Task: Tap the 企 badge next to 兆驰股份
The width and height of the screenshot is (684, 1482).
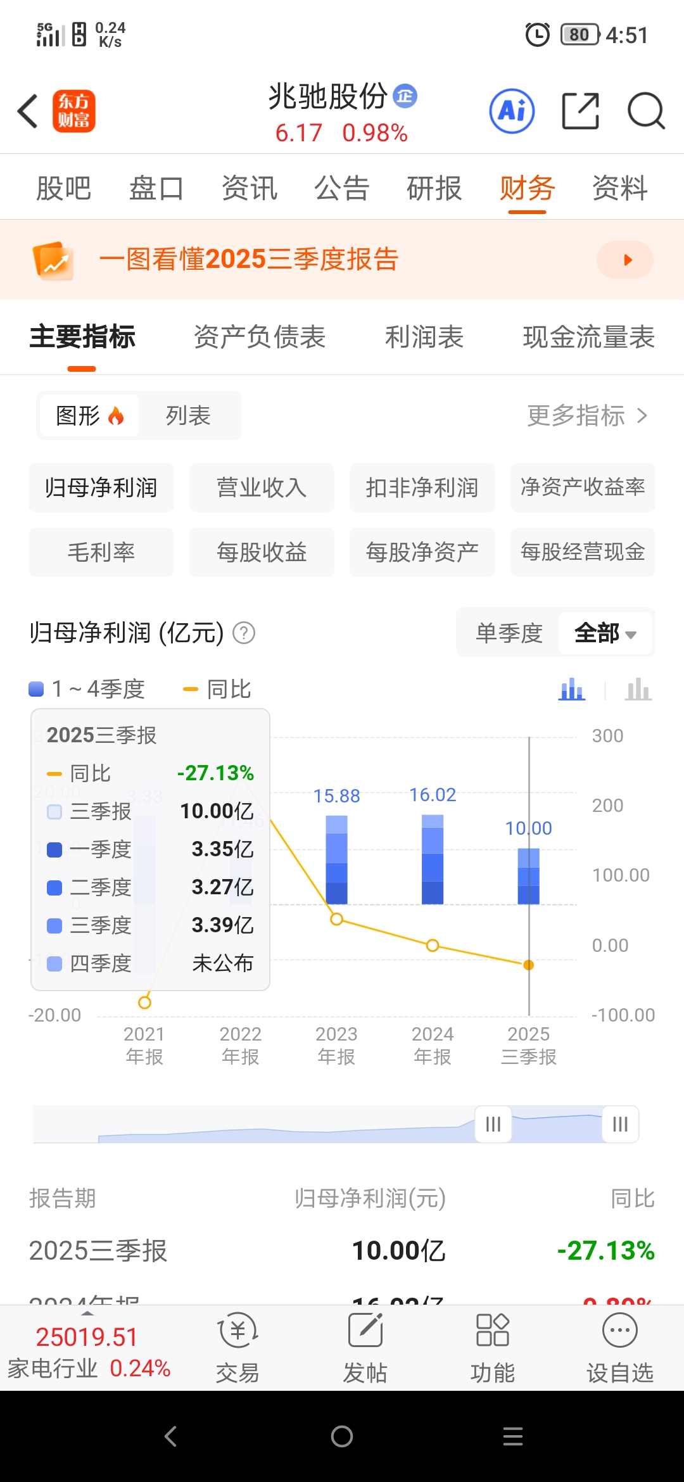Action: point(405,96)
